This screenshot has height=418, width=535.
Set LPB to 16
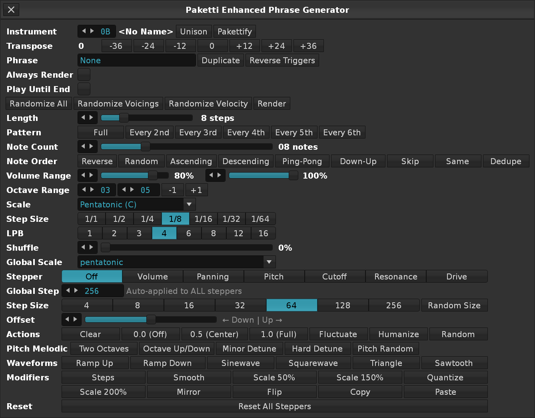[x=264, y=233]
